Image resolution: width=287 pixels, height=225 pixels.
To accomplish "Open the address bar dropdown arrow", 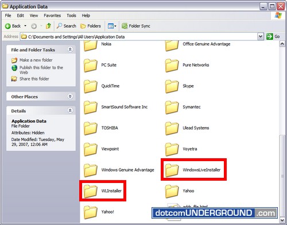I will click(x=261, y=36).
